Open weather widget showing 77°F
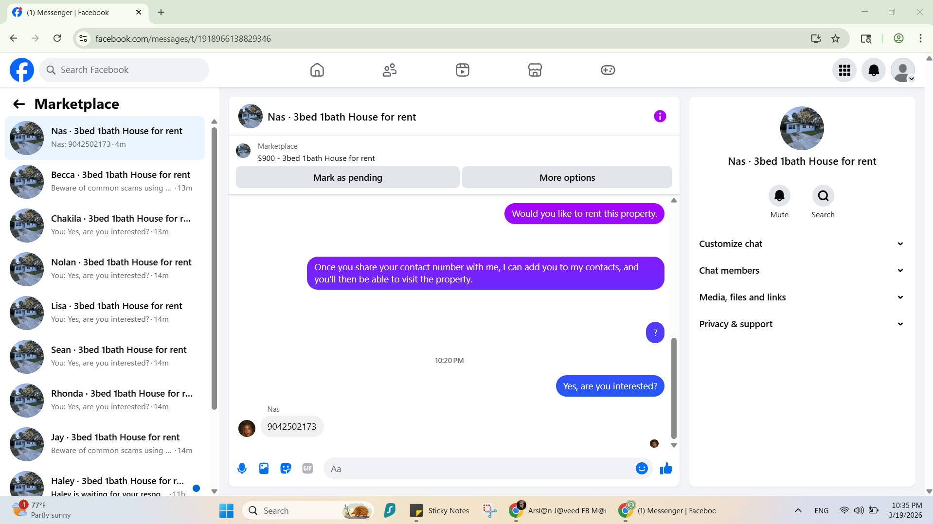Screen dimensions: 933x524 (x=42, y=510)
